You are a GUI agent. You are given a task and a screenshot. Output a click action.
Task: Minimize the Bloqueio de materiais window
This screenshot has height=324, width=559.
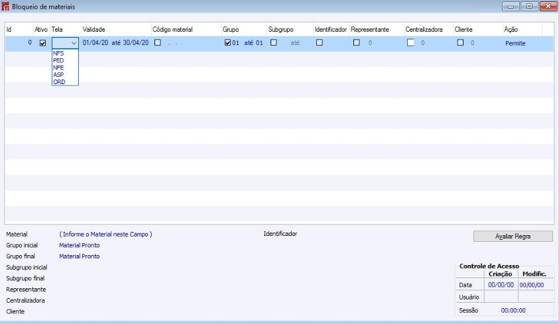click(511, 7)
